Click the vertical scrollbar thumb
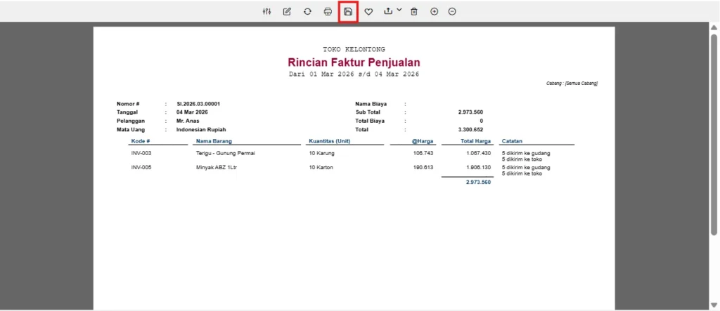The width and height of the screenshot is (720, 311). point(714,134)
